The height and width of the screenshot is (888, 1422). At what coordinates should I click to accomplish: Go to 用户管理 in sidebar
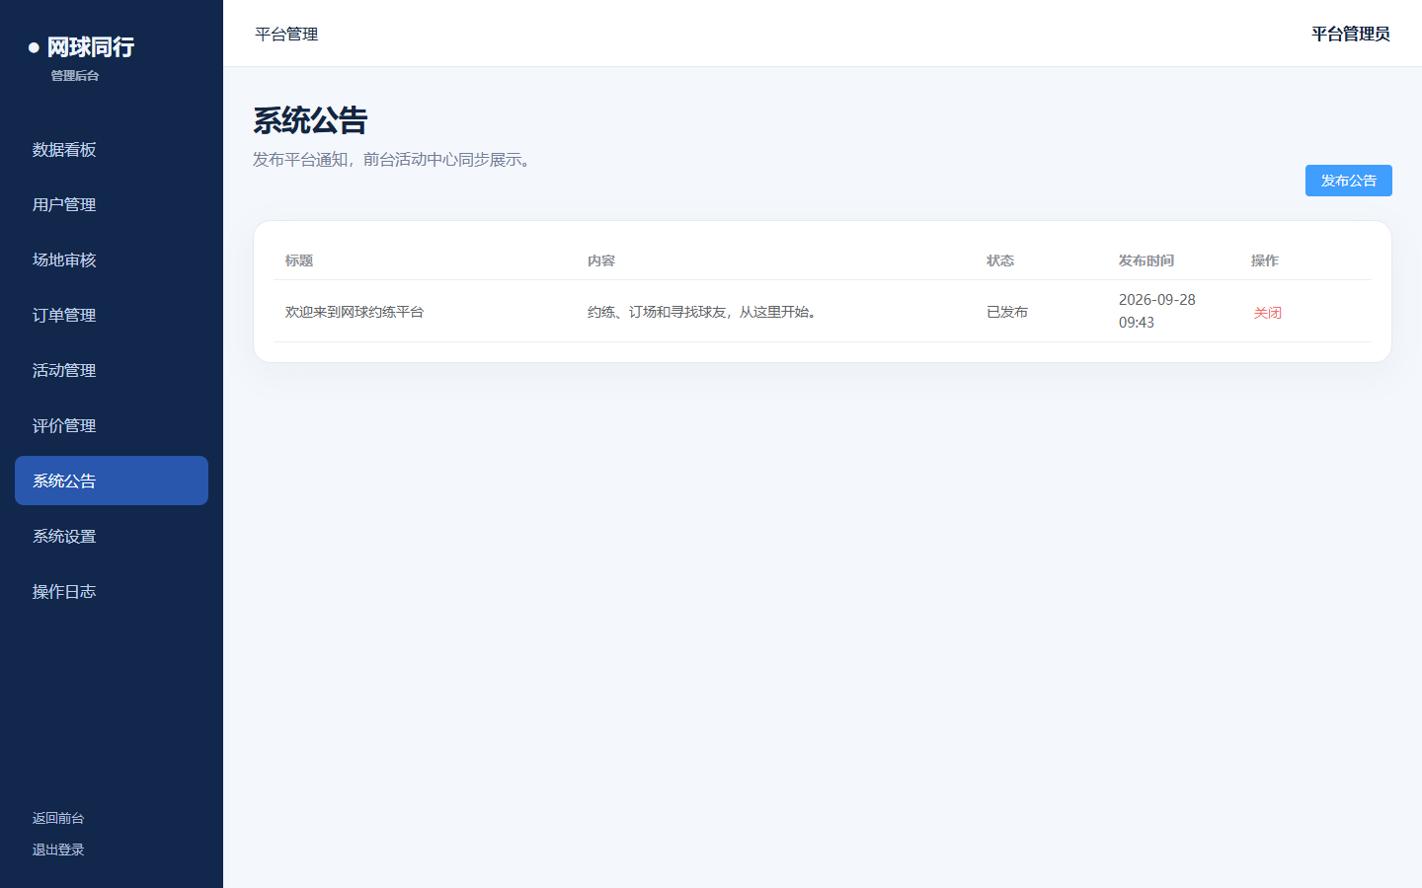coord(112,204)
